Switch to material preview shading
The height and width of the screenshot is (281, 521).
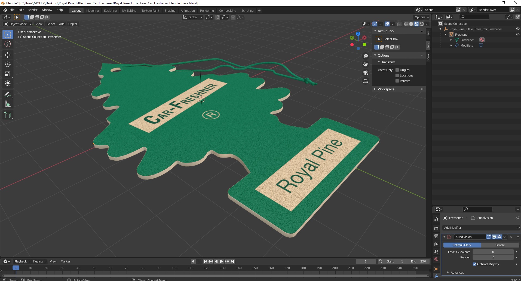coord(416,24)
